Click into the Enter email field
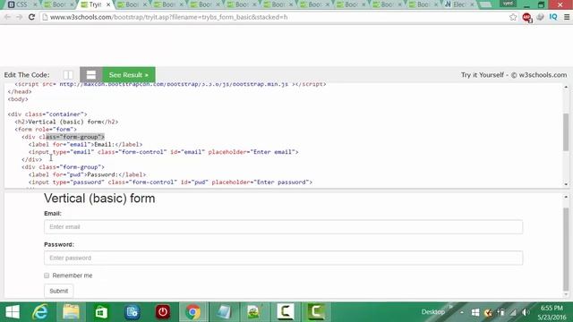The height and width of the screenshot is (322, 573). click(283, 226)
